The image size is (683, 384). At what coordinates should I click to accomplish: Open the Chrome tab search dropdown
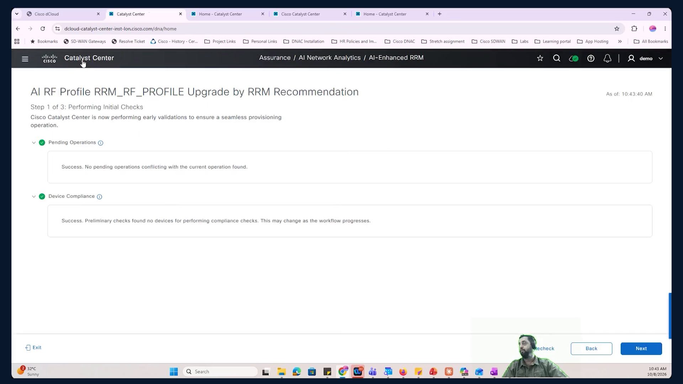[x=17, y=14]
